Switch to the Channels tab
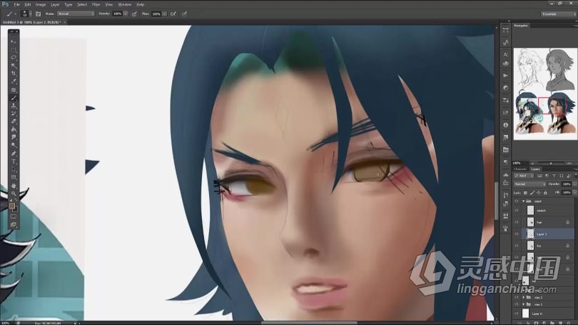This screenshot has height=325, width=578. coord(520,169)
